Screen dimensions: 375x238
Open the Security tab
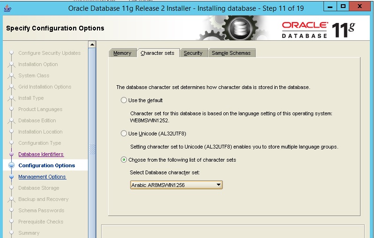(193, 53)
